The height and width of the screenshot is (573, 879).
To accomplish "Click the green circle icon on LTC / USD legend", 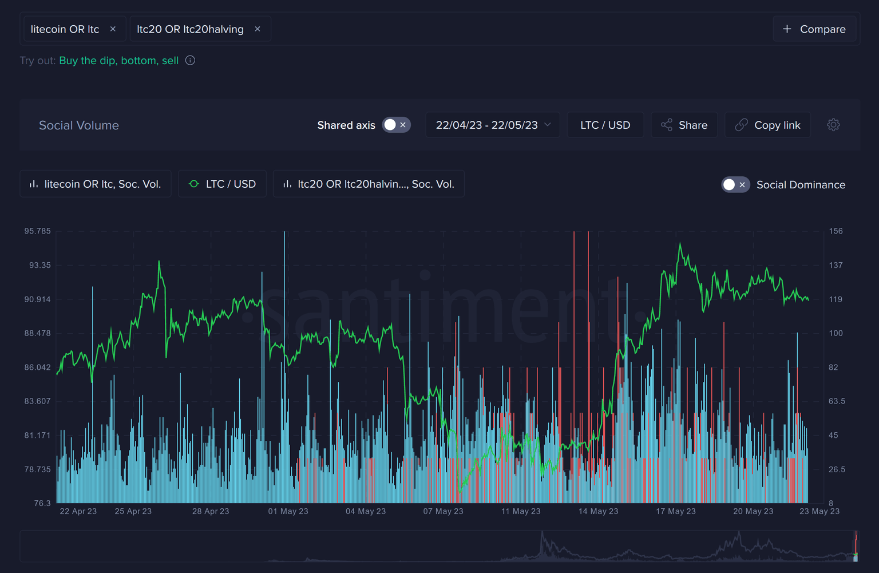I will 194,184.
